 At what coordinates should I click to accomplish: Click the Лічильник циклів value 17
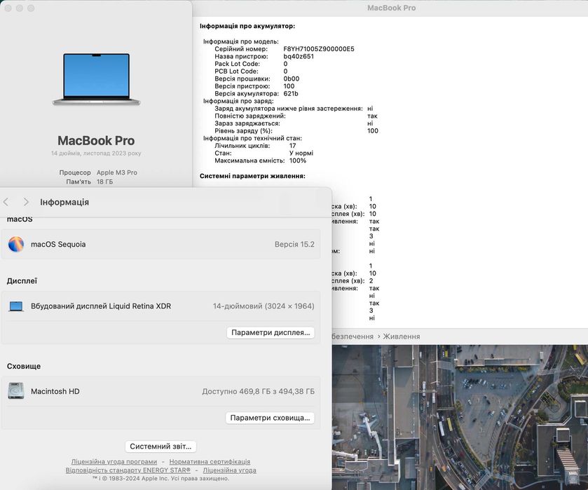tap(292, 146)
